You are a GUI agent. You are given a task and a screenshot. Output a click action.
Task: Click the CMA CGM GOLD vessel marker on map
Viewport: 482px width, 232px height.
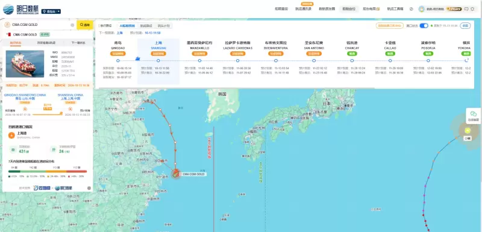point(175,174)
